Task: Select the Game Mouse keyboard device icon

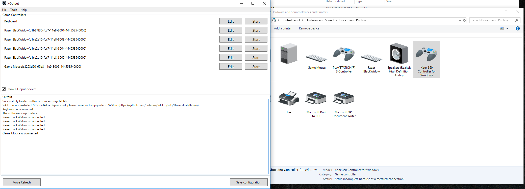Action: coord(316,59)
